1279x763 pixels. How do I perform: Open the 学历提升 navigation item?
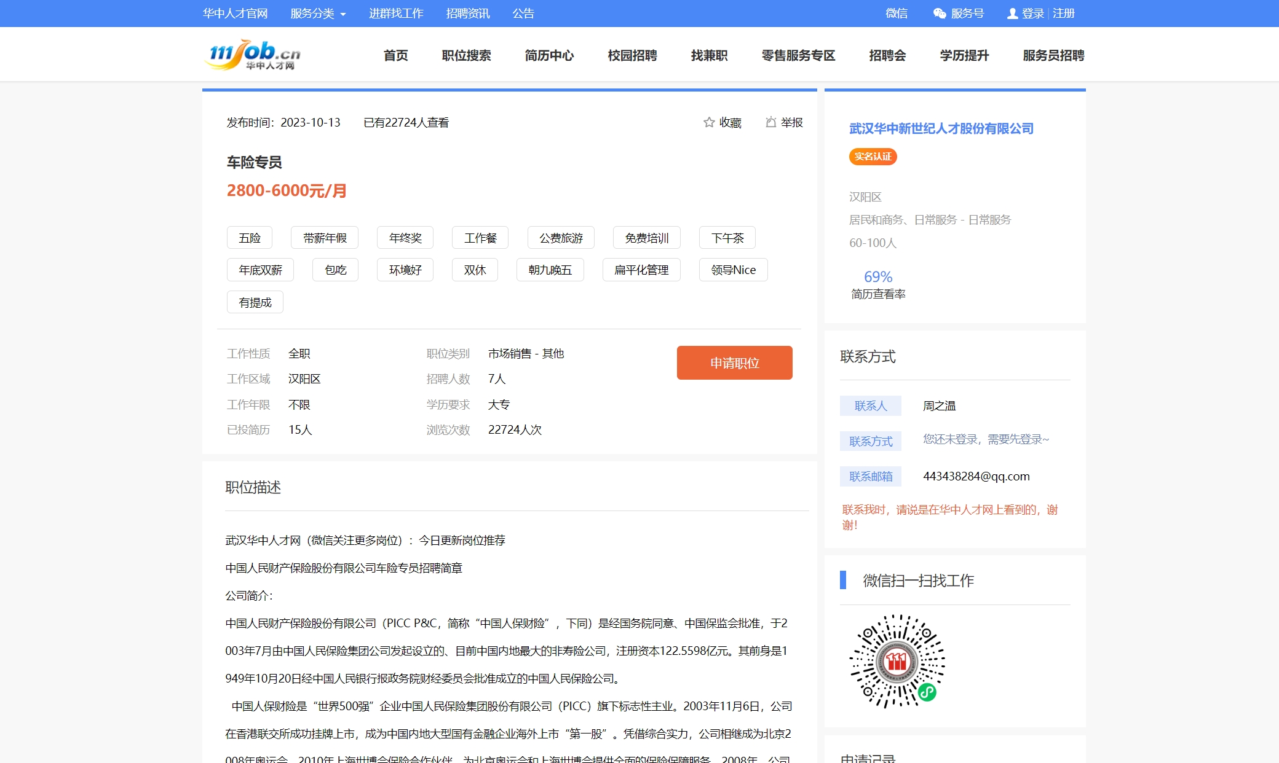click(964, 55)
